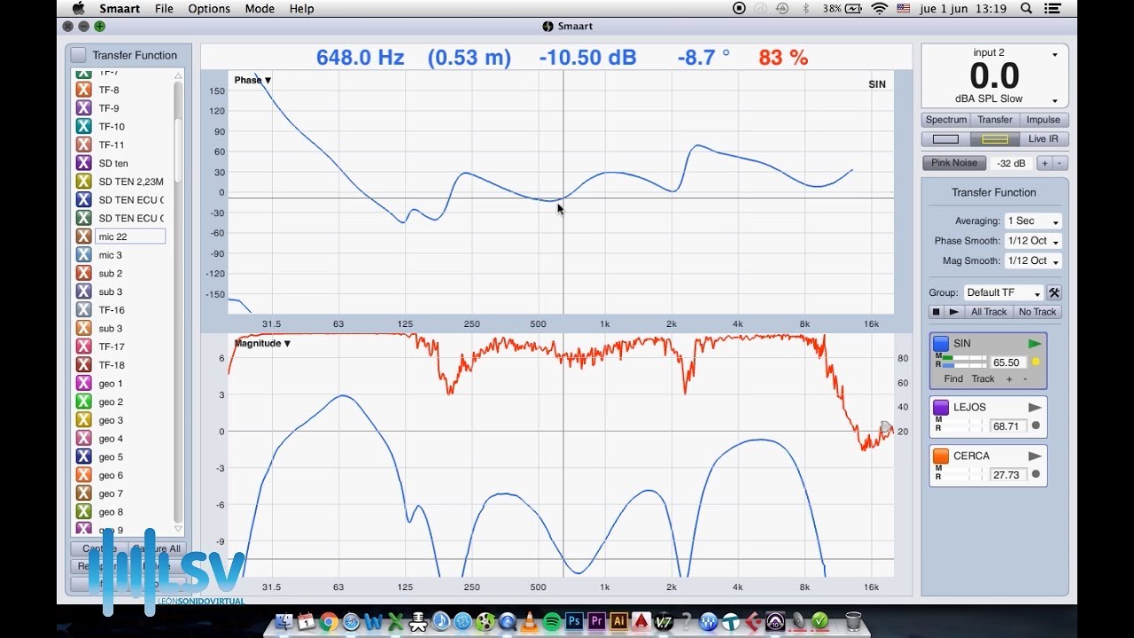Open the File menu
This screenshot has height=638, width=1134.
point(164,9)
